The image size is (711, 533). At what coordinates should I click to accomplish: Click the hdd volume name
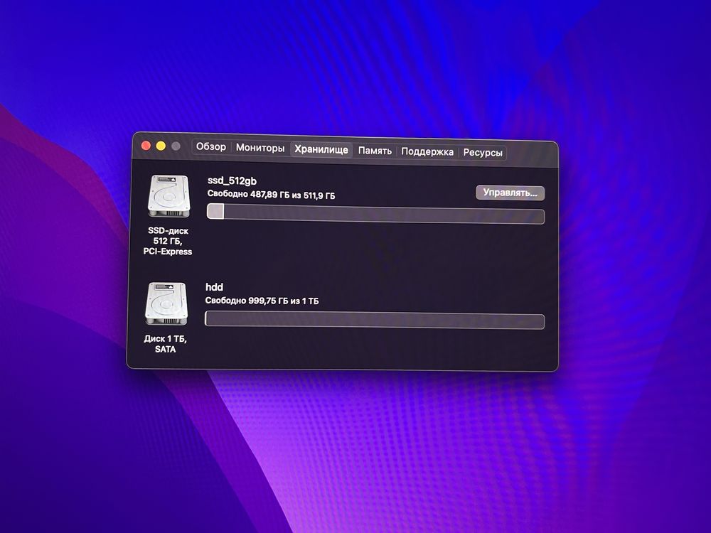[214, 287]
